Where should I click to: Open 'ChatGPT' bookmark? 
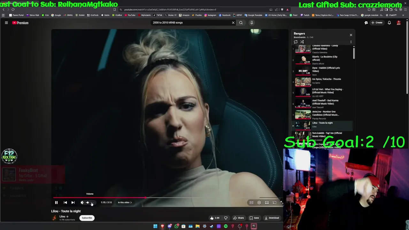pos(391,15)
